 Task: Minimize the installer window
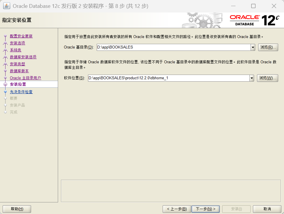233,6
